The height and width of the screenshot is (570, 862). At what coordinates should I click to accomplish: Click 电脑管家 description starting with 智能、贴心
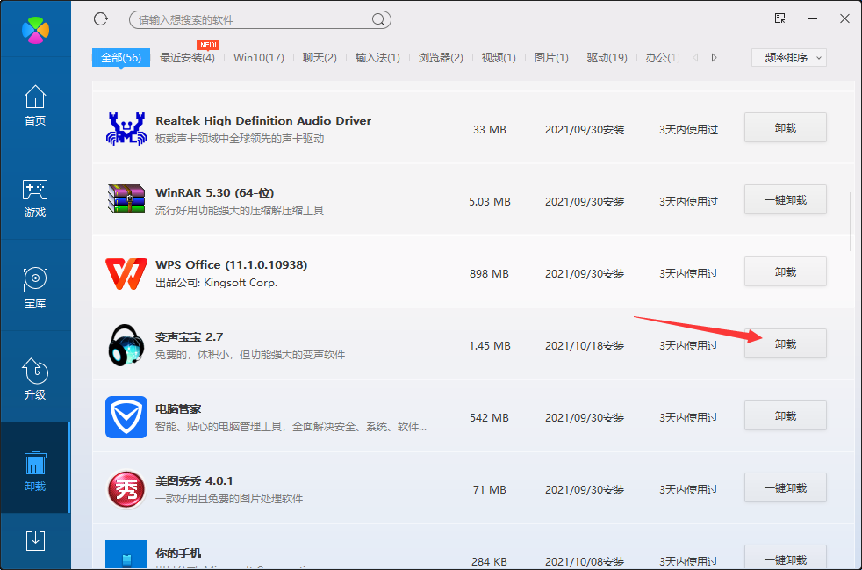click(291, 427)
